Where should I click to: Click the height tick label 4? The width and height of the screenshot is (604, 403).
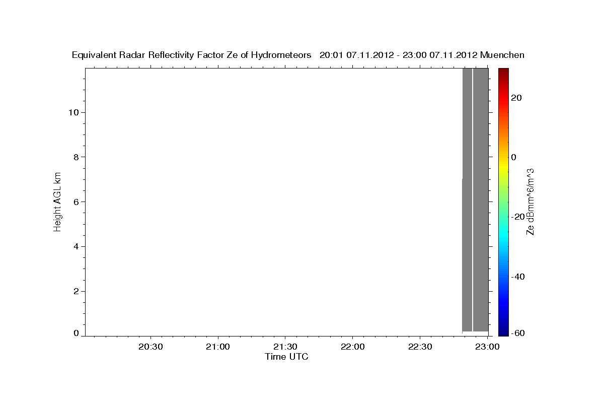tap(77, 246)
